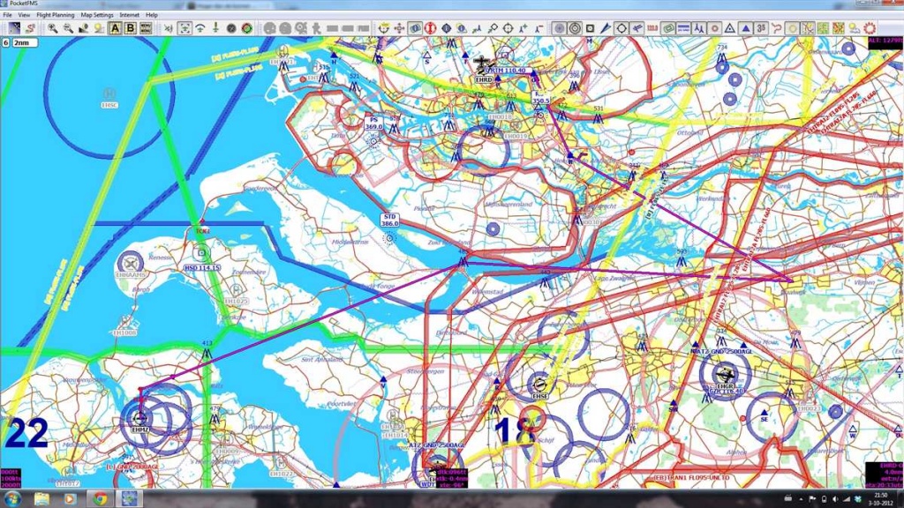The width and height of the screenshot is (904, 508).
Task: Click the EHRD airport label on map
Action: click(484, 80)
